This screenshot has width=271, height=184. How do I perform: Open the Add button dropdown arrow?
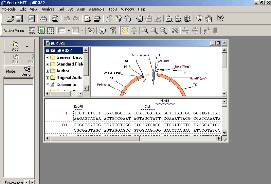pyautogui.click(x=27, y=47)
